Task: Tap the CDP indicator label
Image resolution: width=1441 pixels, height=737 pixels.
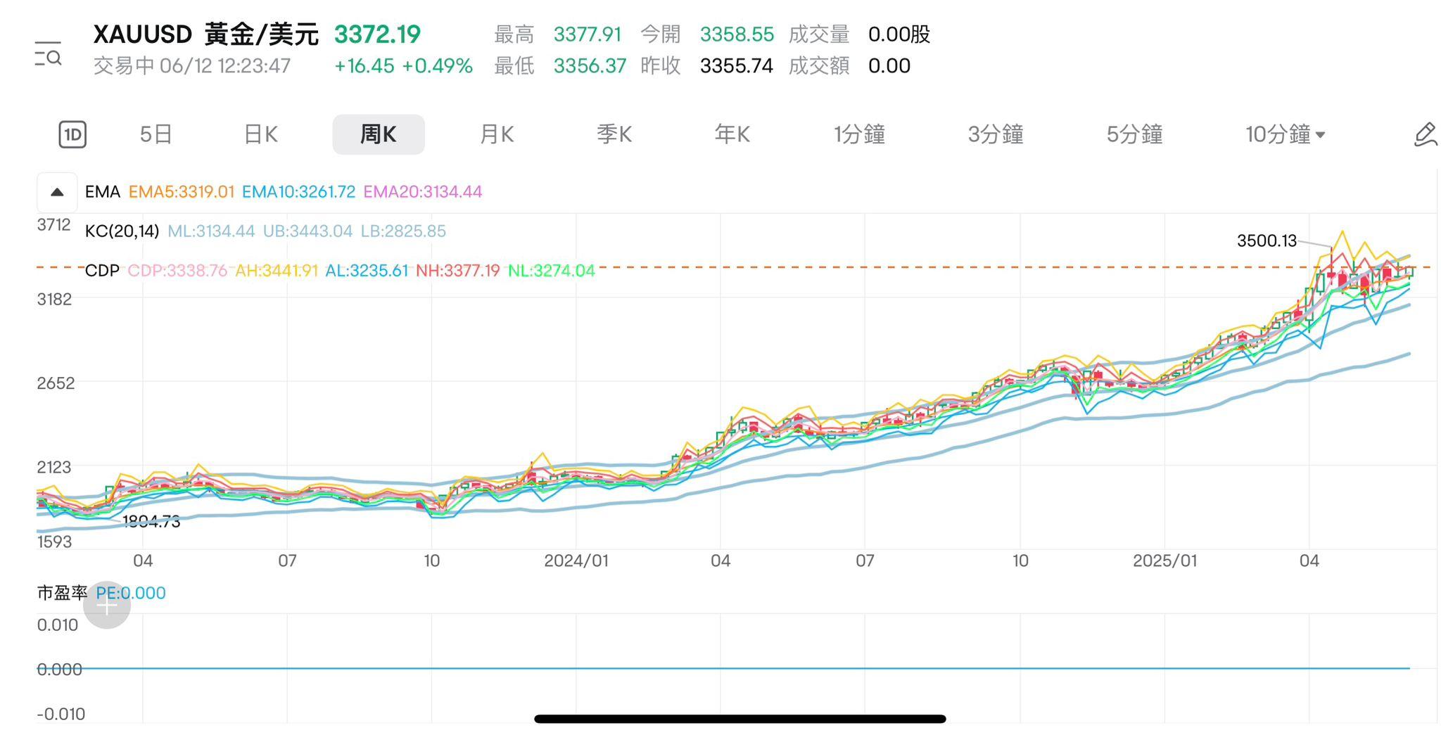Action: tap(102, 271)
